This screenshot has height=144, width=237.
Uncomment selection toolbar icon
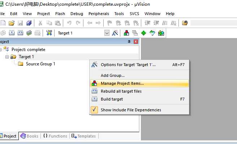pos(173,23)
